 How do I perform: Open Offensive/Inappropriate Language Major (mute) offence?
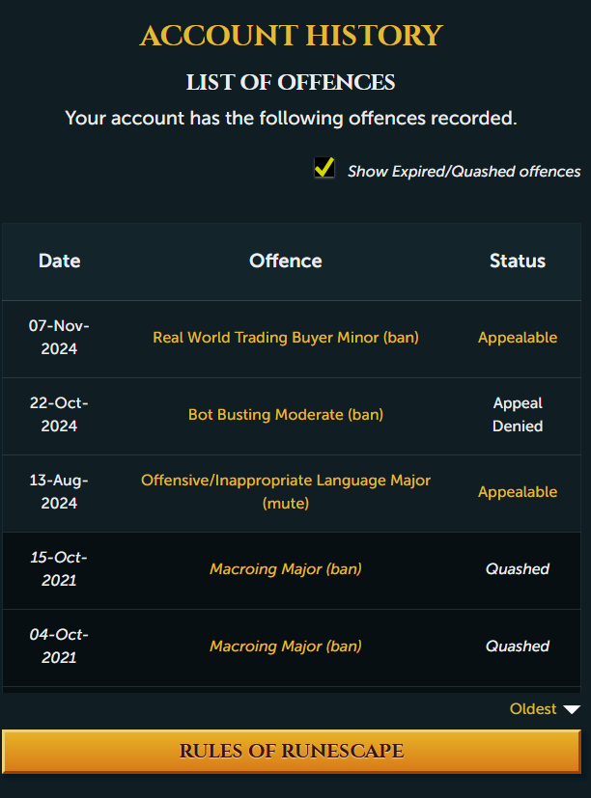coord(286,491)
